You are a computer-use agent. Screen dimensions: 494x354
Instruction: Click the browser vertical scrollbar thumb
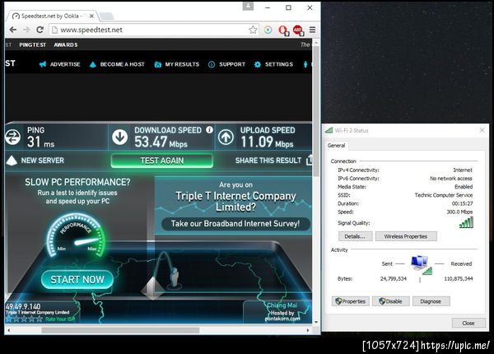click(316, 112)
